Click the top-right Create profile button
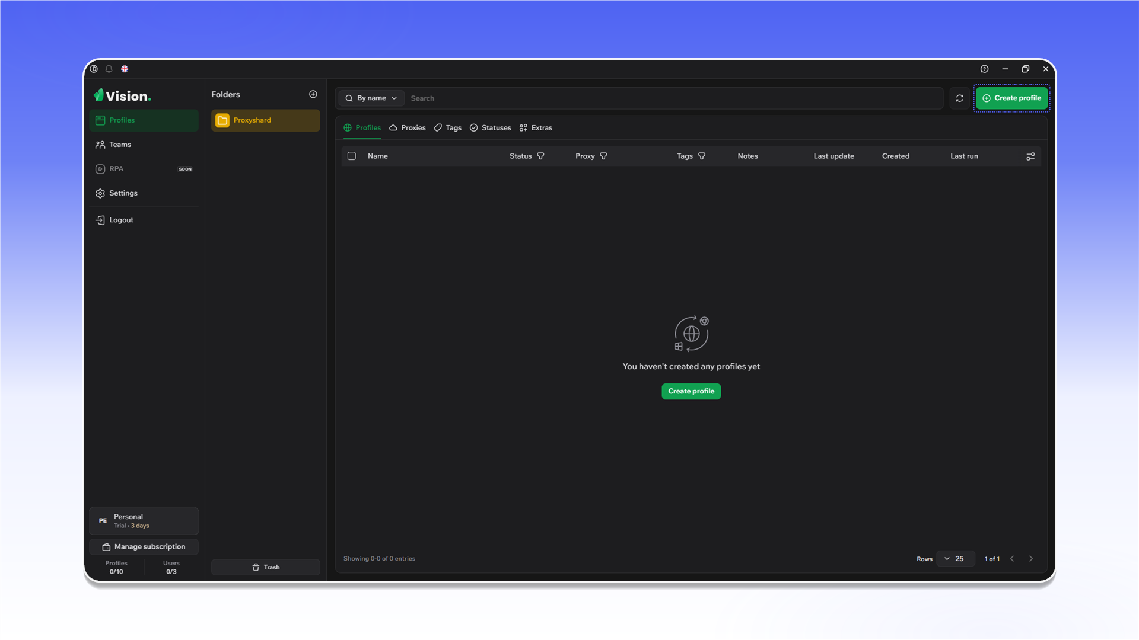Screen dimensions: 1139x640 (x=1011, y=98)
